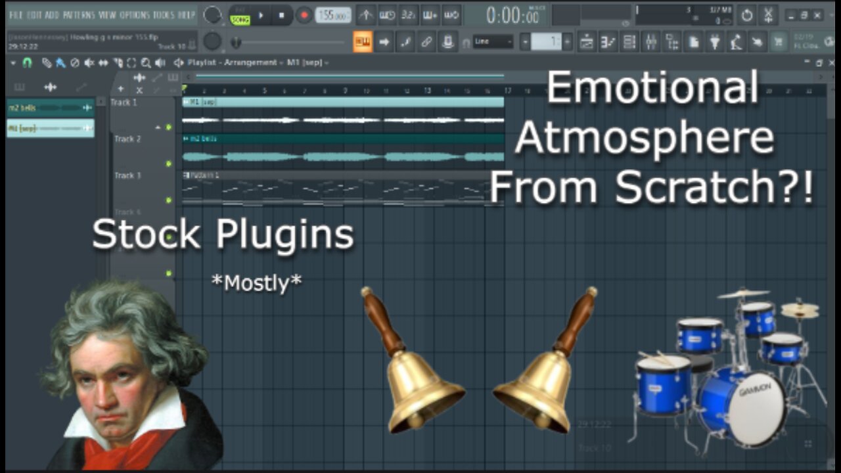Open the playlist options arrow menu
Image resolution: width=841 pixels, height=473 pixels.
tap(14, 63)
